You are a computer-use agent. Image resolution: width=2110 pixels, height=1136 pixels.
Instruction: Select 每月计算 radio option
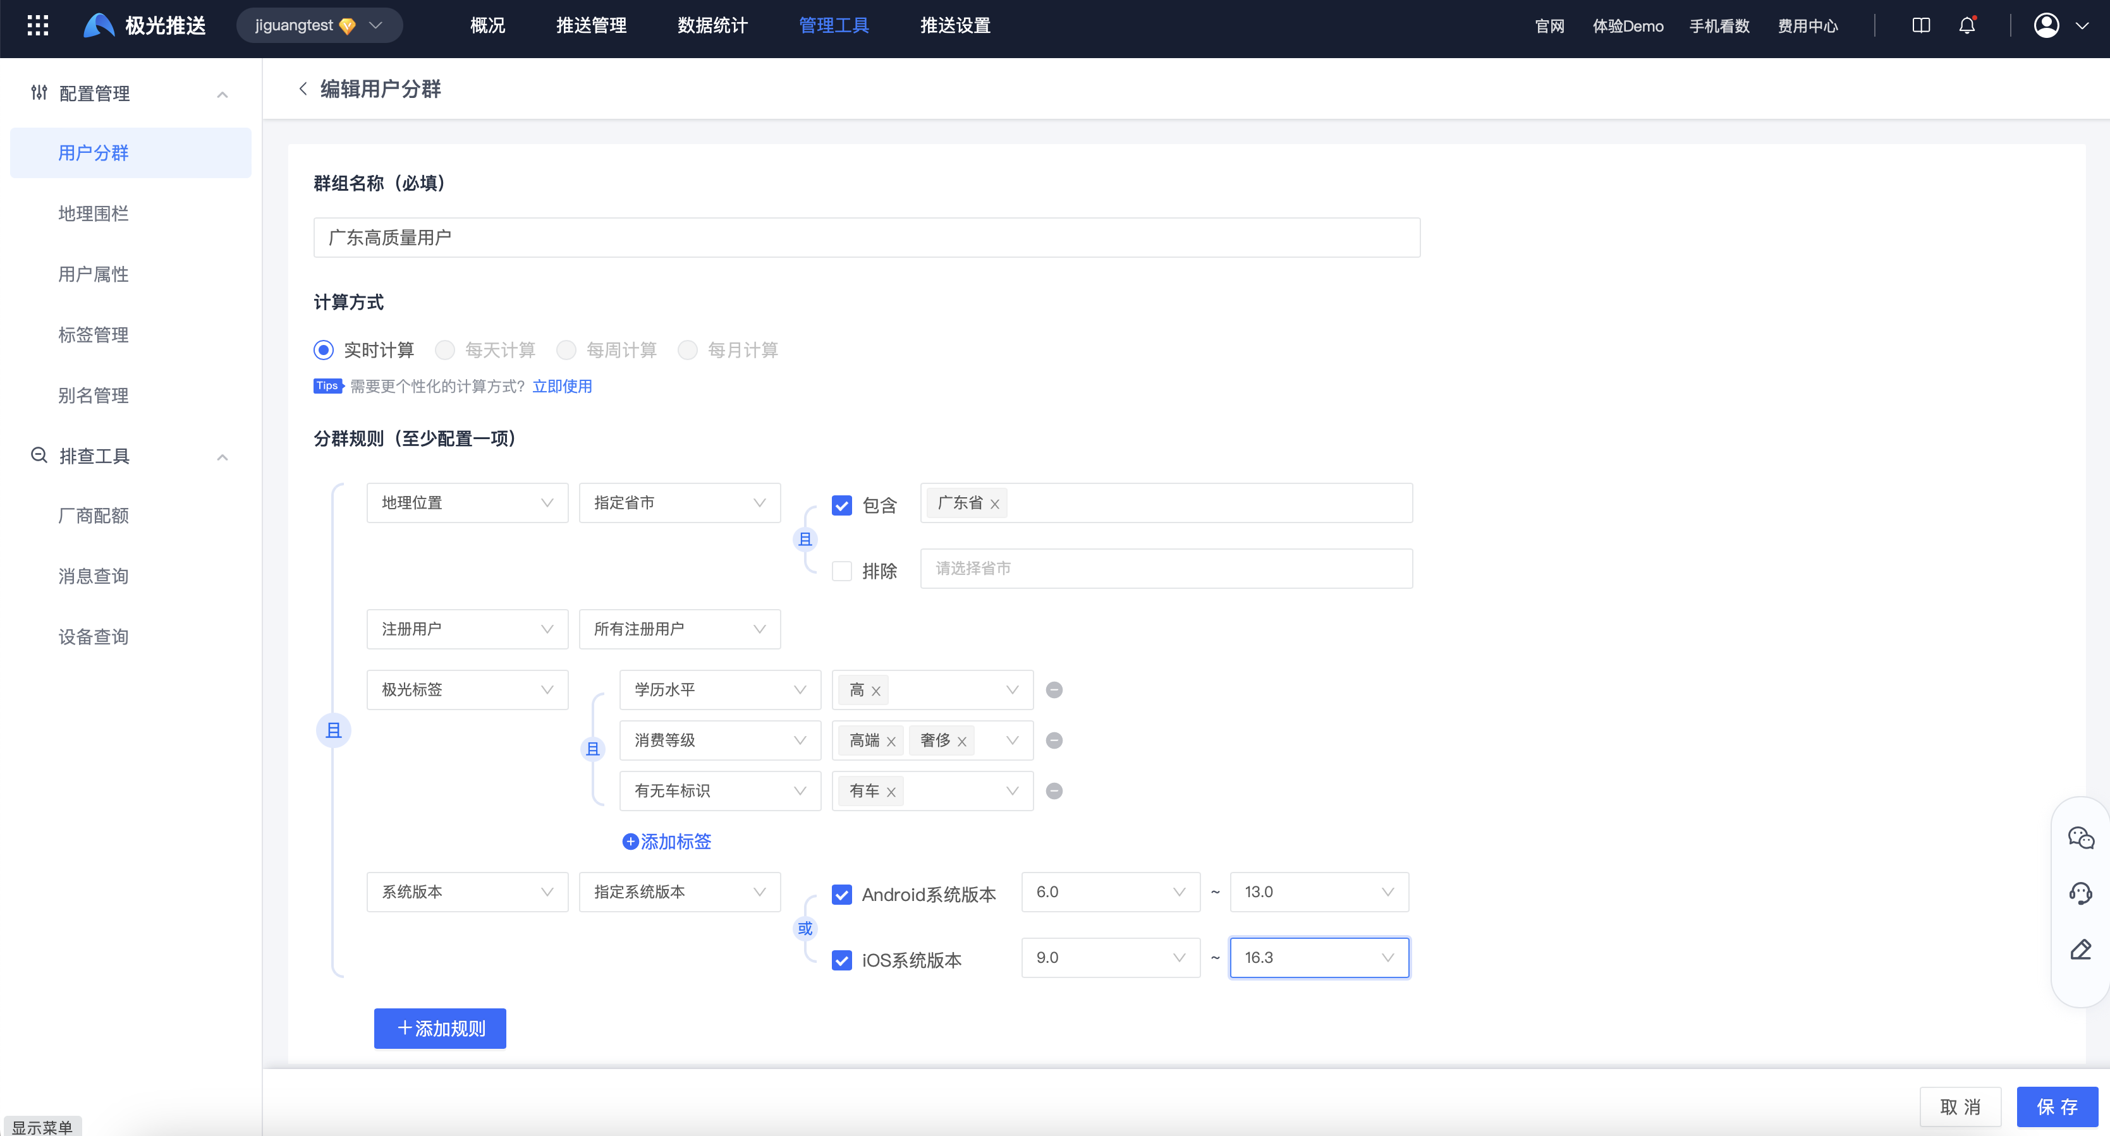click(x=687, y=350)
